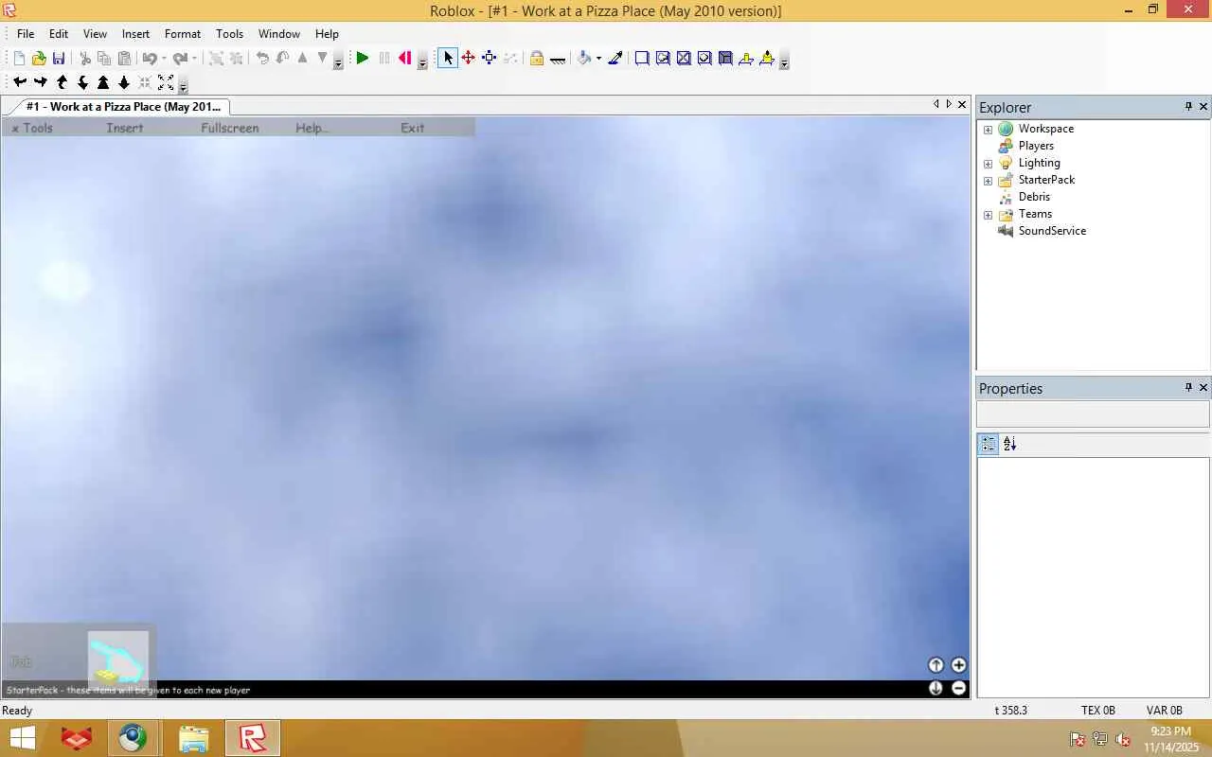This screenshot has height=757, width=1212.
Task: Click the Paste clipboard icon
Action: 124,59
